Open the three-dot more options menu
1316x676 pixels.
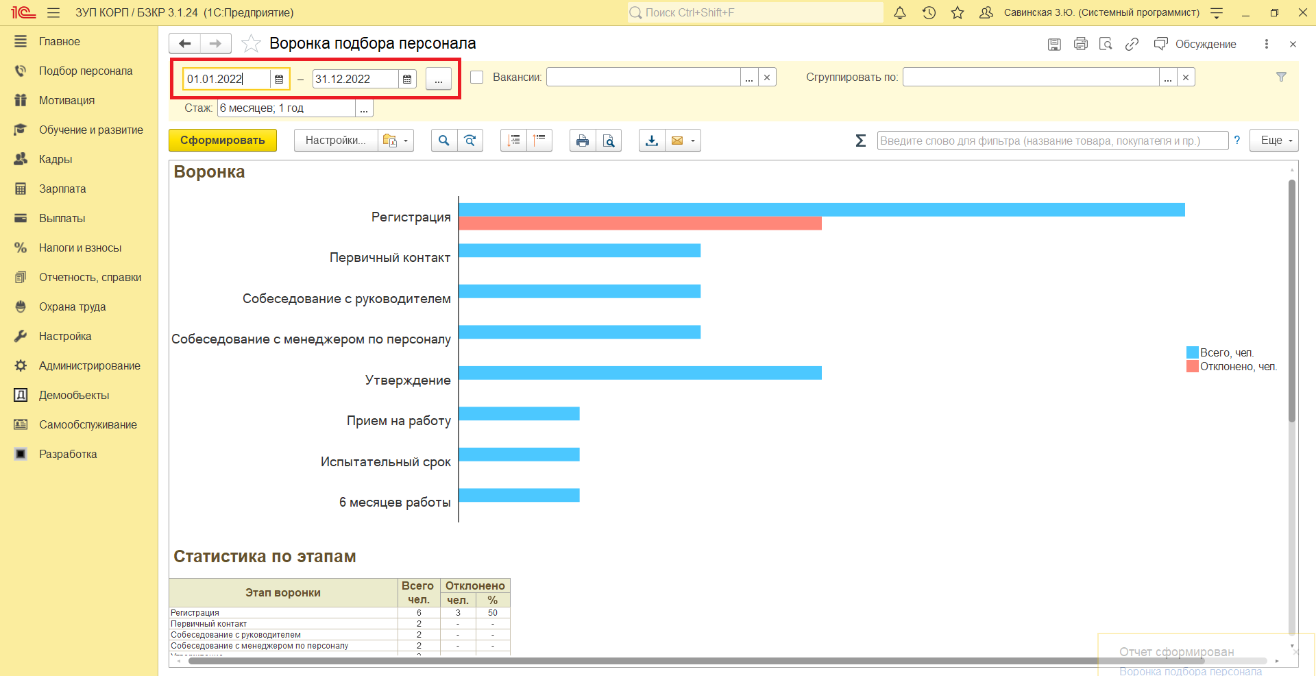tap(1267, 44)
